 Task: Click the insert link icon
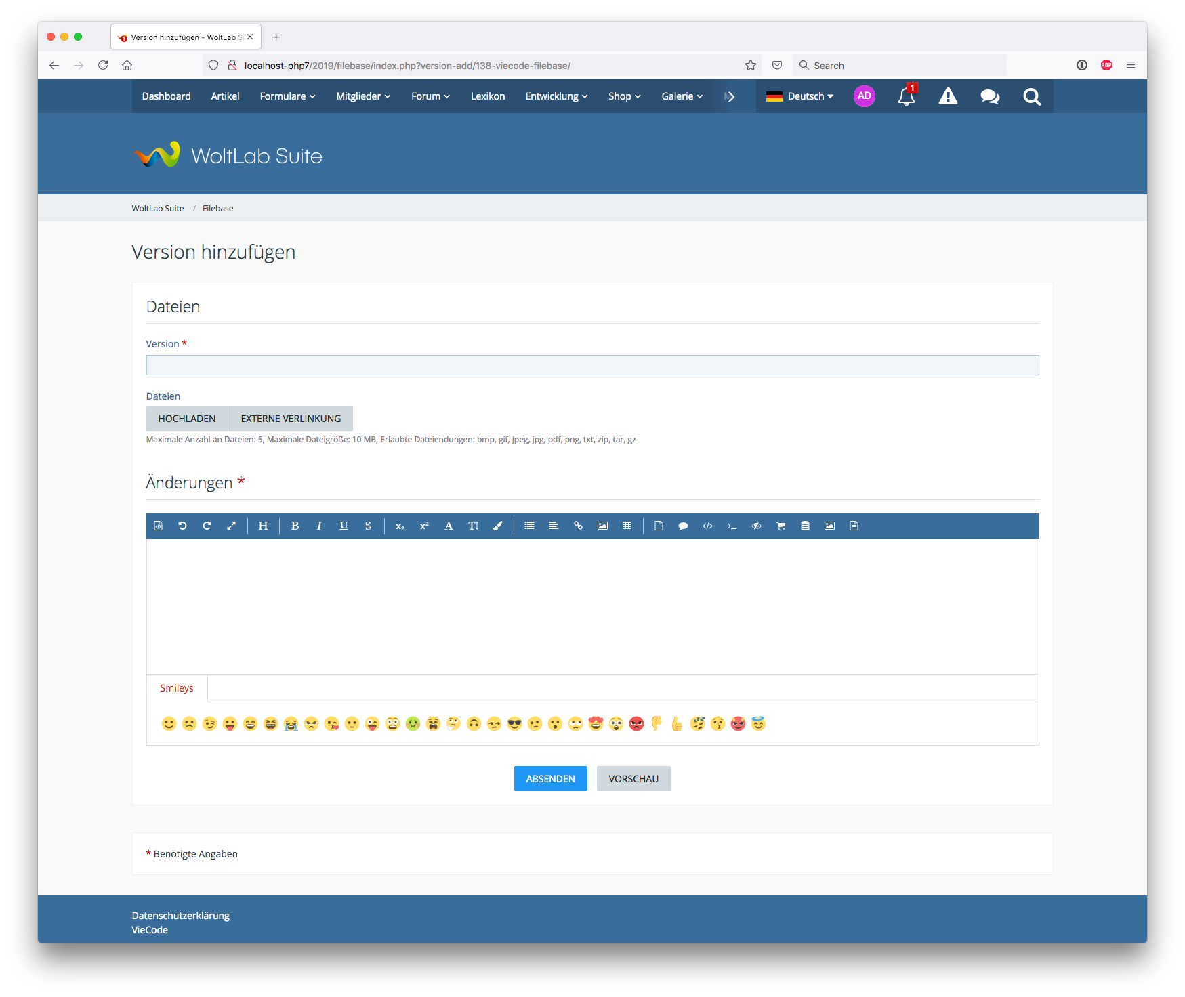[x=578, y=526]
